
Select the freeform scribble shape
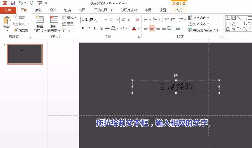(x=233, y=29)
